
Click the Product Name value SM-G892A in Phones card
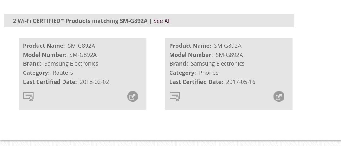coord(228,46)
